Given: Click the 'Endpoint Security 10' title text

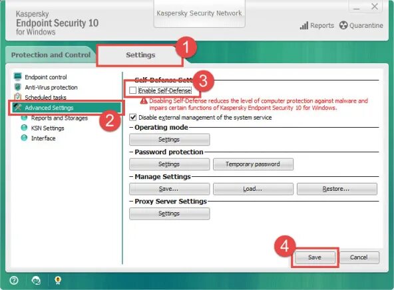Looking at the screenshot, I should (x=57, y=23).
